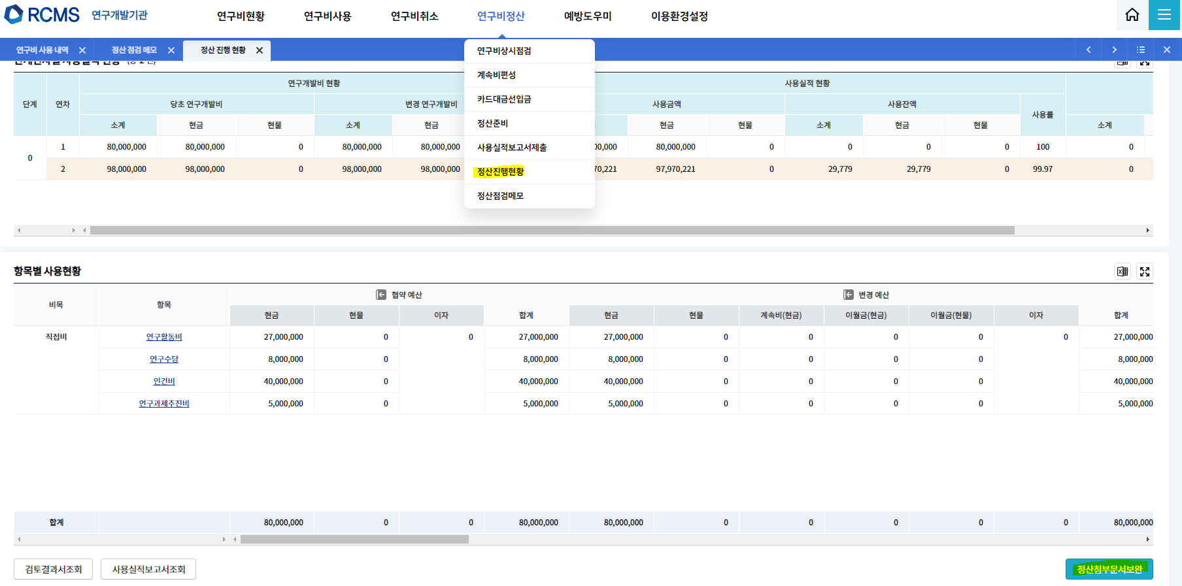1182x586 pixels.
Task: Click the 합계 footer row label
Action: pyautogui.click(x=56, y=523)
